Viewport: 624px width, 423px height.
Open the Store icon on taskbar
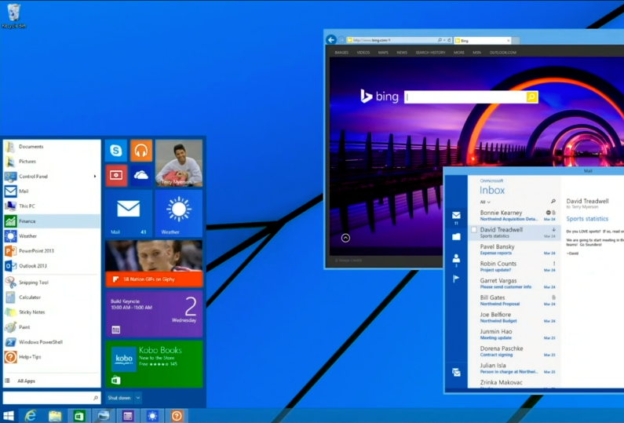click(x=79, y=416)
